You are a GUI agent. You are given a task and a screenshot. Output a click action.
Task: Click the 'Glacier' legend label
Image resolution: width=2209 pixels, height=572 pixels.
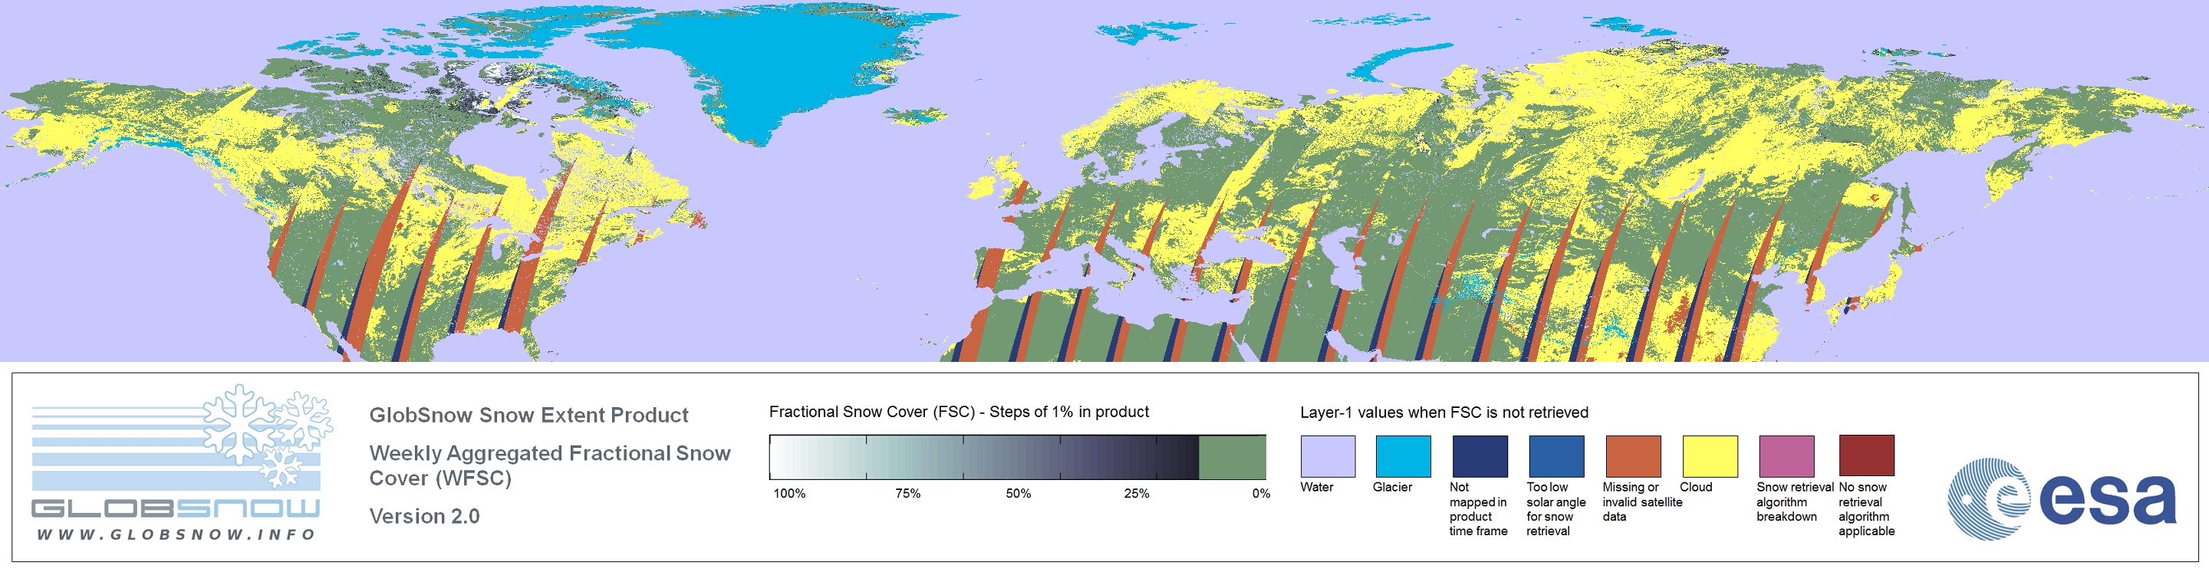1392,487
